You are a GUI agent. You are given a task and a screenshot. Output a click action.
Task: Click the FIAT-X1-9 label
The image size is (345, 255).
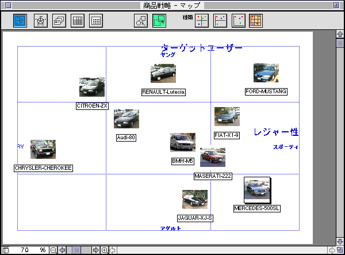point(227,135)
